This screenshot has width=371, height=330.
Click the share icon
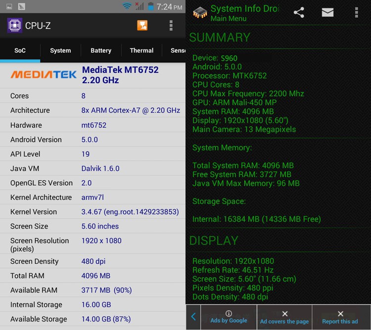pos(299,13)
